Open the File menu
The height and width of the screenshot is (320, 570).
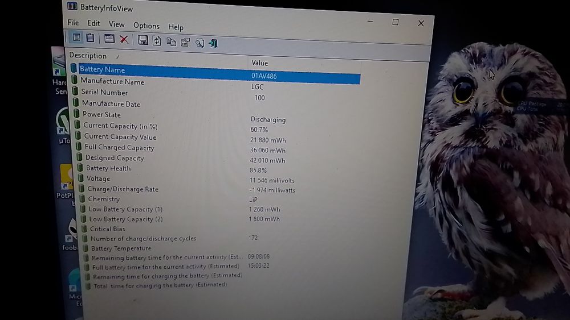pos(73,23)
